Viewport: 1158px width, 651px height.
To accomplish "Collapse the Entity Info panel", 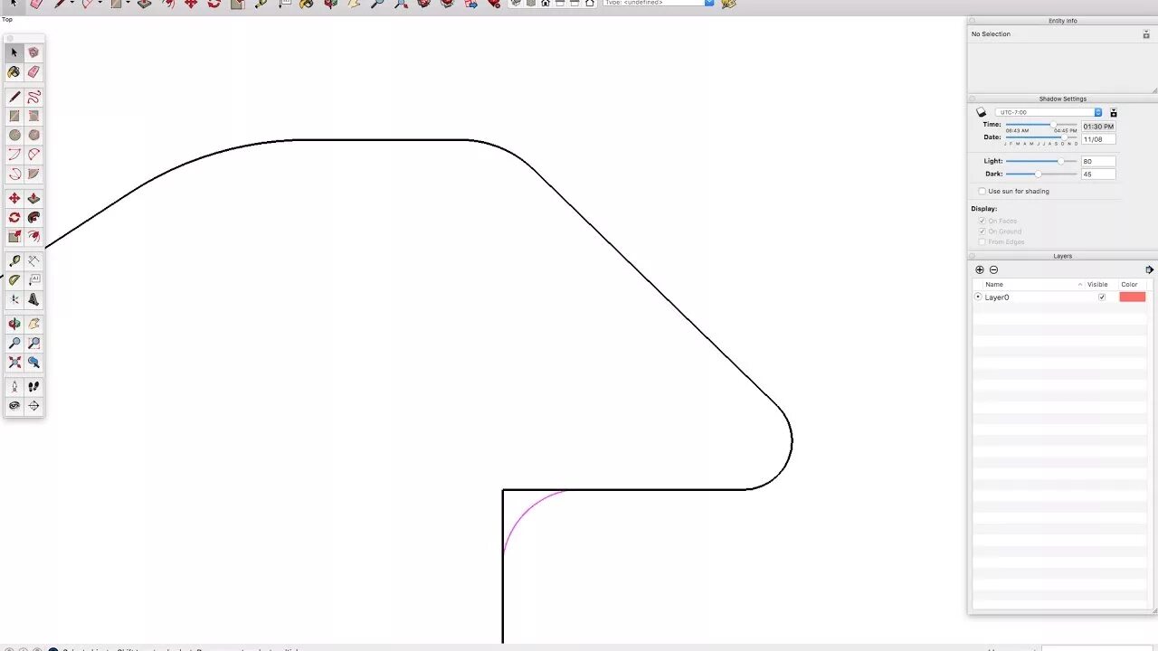I will (x=973, y=21).
